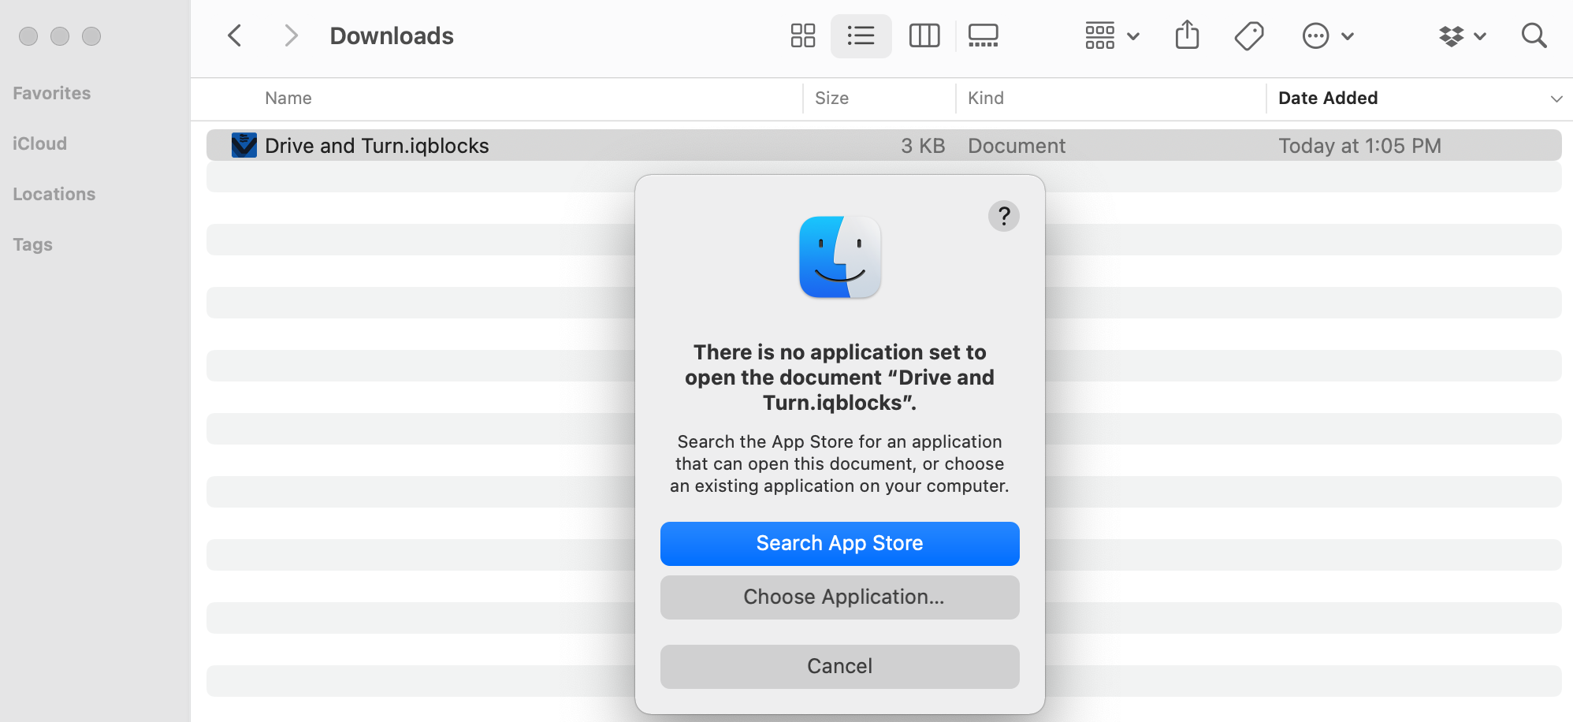Open the Favorites sidebar section
Viewport: 1573px width, 722px height.
tap(52, 93)
